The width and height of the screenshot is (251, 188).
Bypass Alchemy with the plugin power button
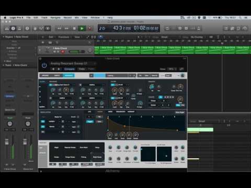[x=44, y=65]
